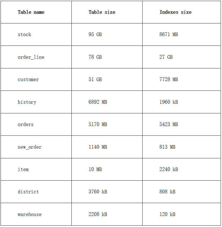Click the "Table size" column header
This screenshot has height=227, width=222.
click(x=102, y=12)
